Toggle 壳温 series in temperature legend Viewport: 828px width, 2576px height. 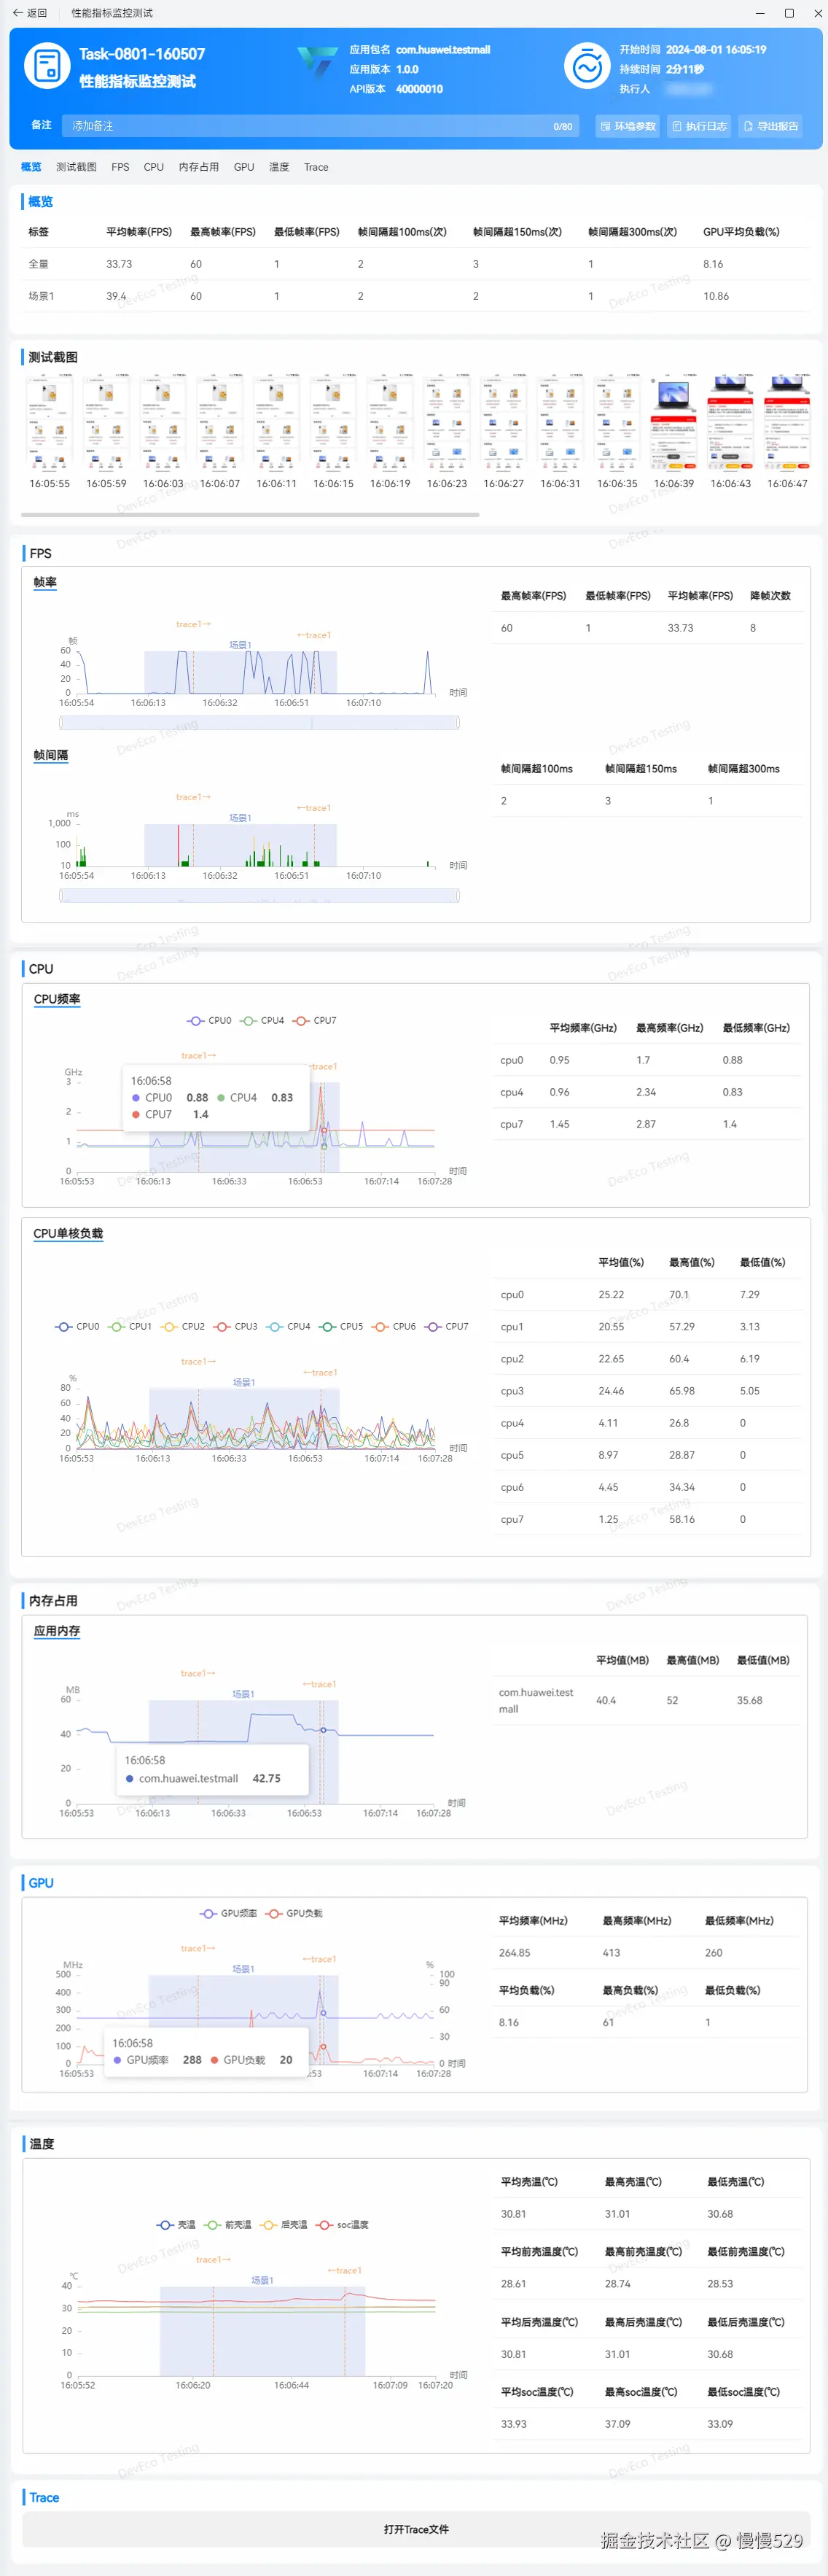click(177, 2225)
